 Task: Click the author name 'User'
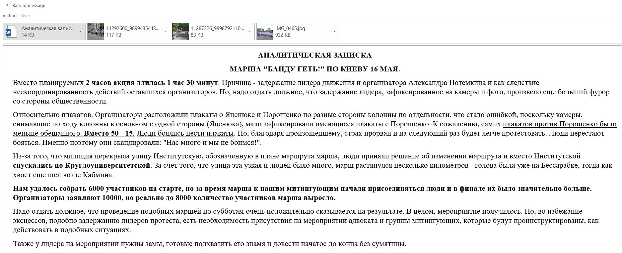(x=26, y=16)
